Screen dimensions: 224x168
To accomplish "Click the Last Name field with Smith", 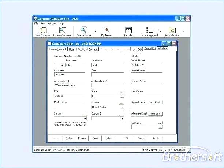I will 108,65.
